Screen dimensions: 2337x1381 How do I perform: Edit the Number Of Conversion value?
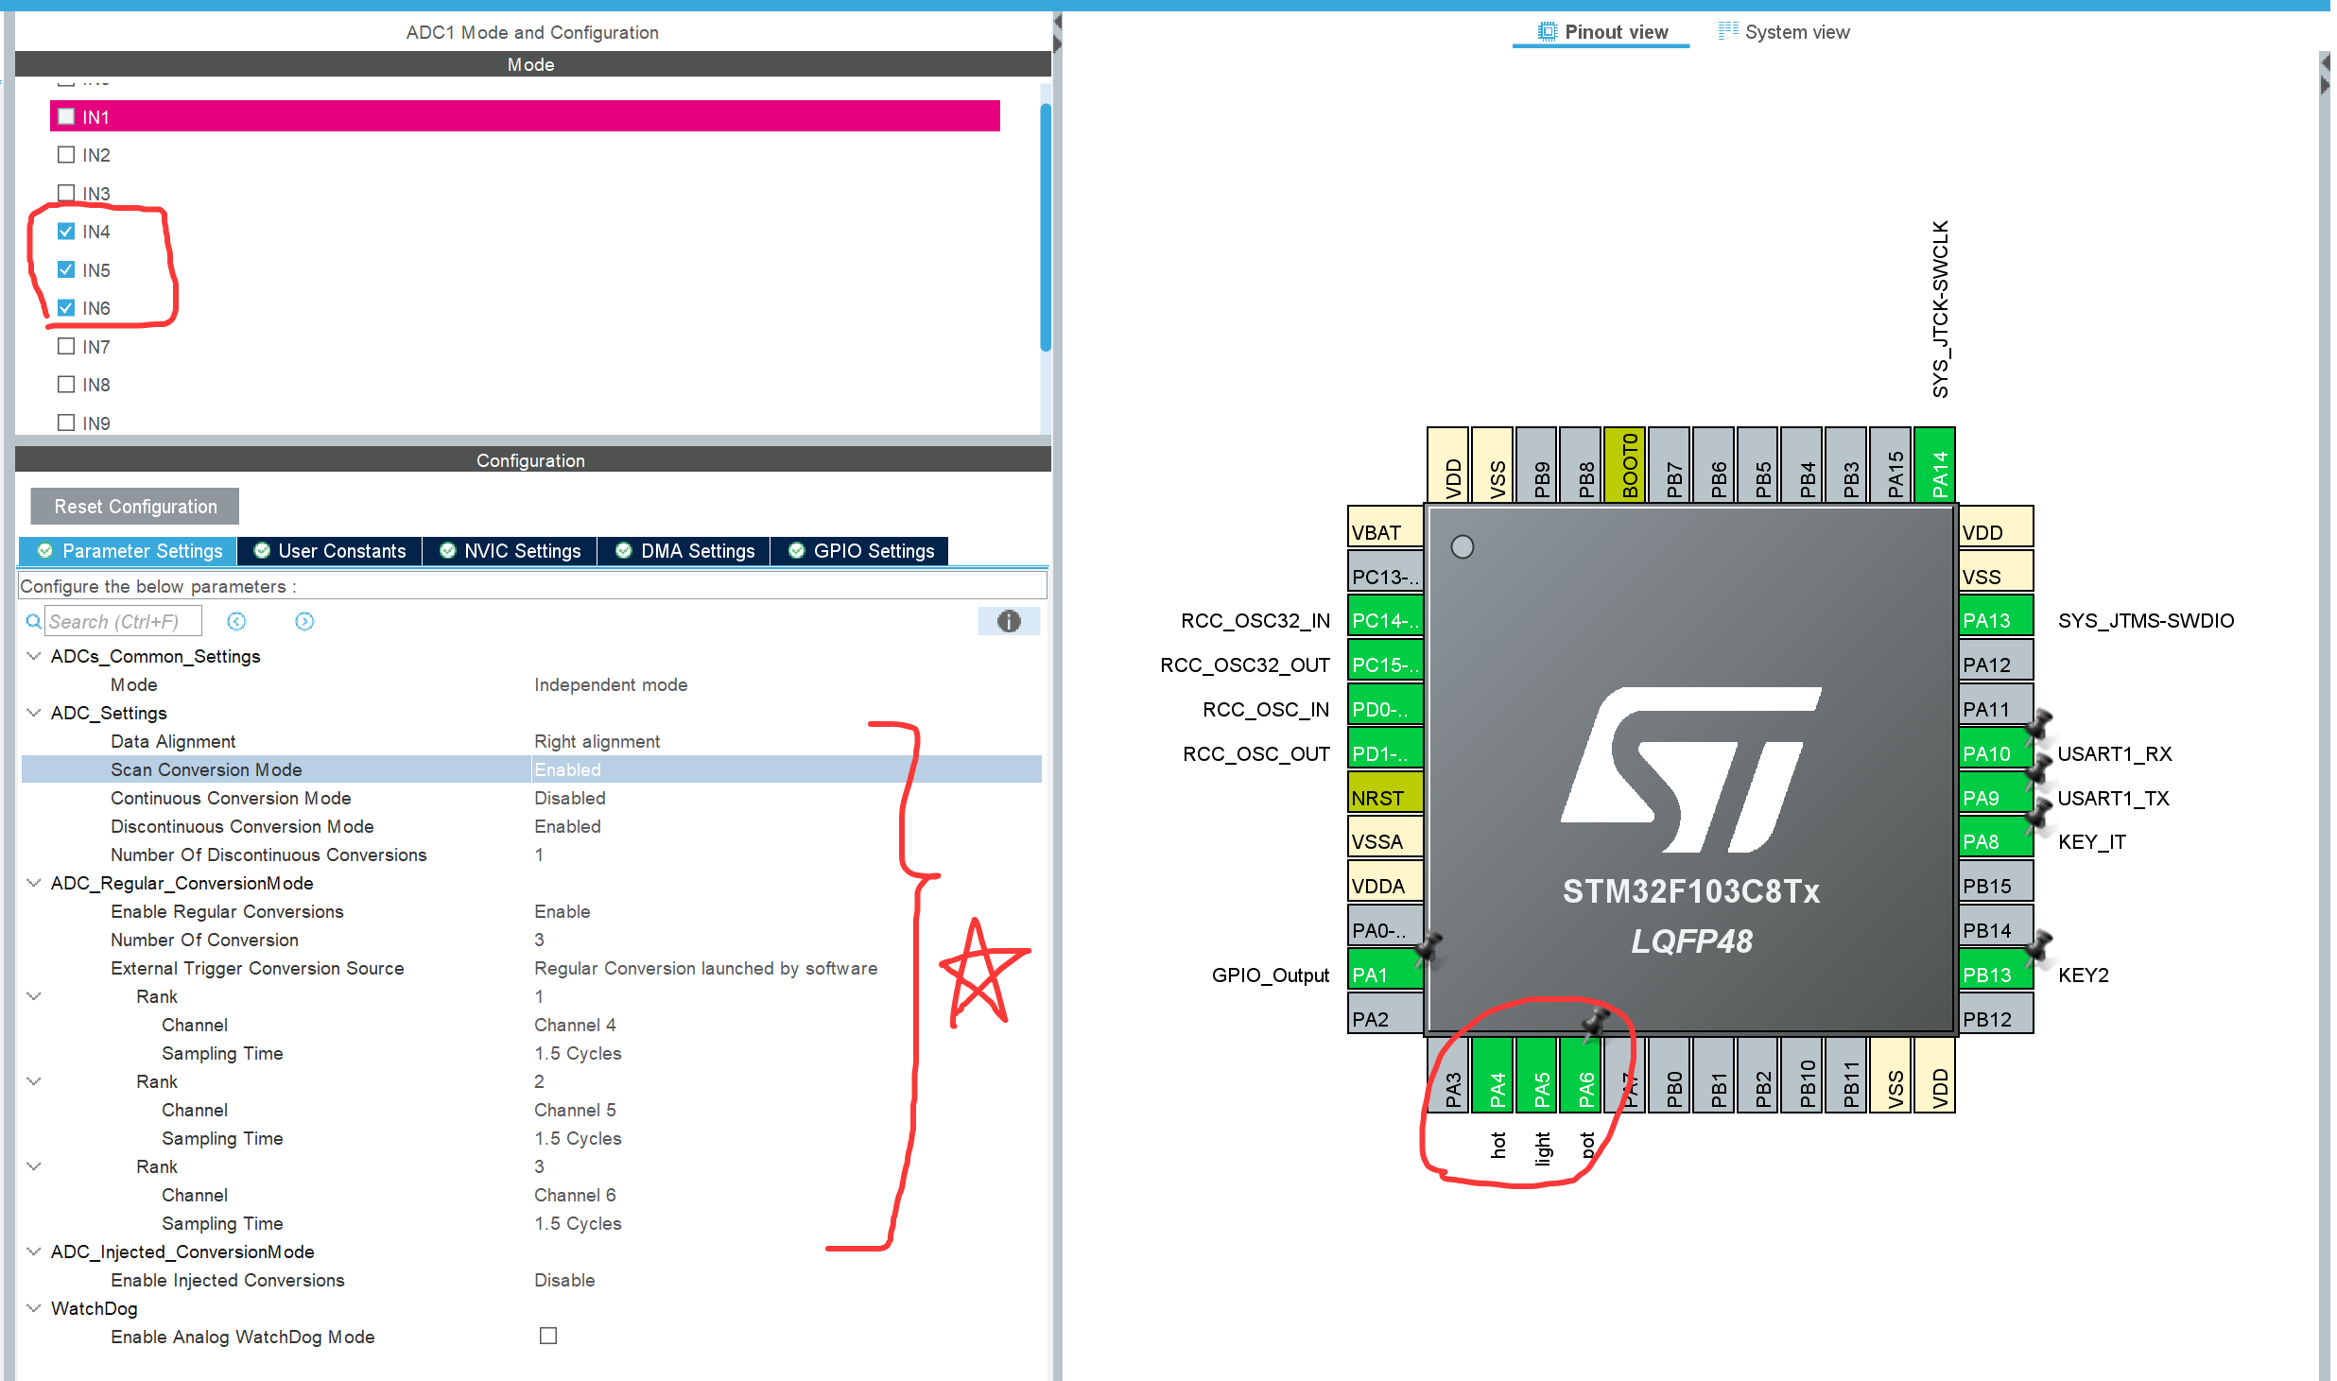click(539, 940)
